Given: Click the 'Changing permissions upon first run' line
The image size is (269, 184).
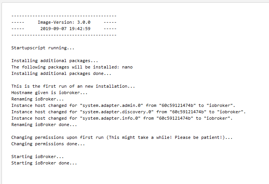Looking at the screenshot, I should click(122, 137).
